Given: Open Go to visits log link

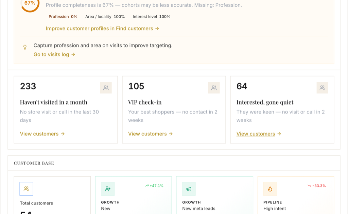Looking at the screenshot, I should click(x=54, y=54).
